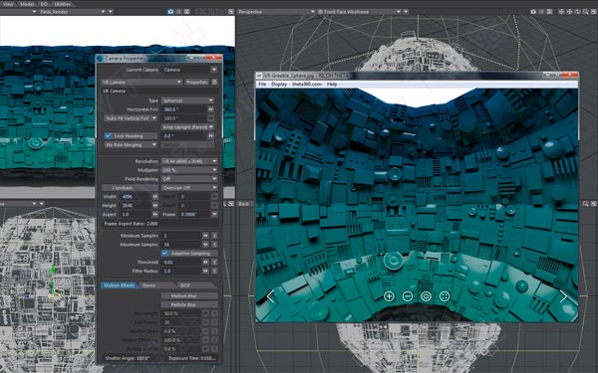Click the Constrain button
Image resolution: width=598 pixels, height=373 pixels.
tap(130, 188)
